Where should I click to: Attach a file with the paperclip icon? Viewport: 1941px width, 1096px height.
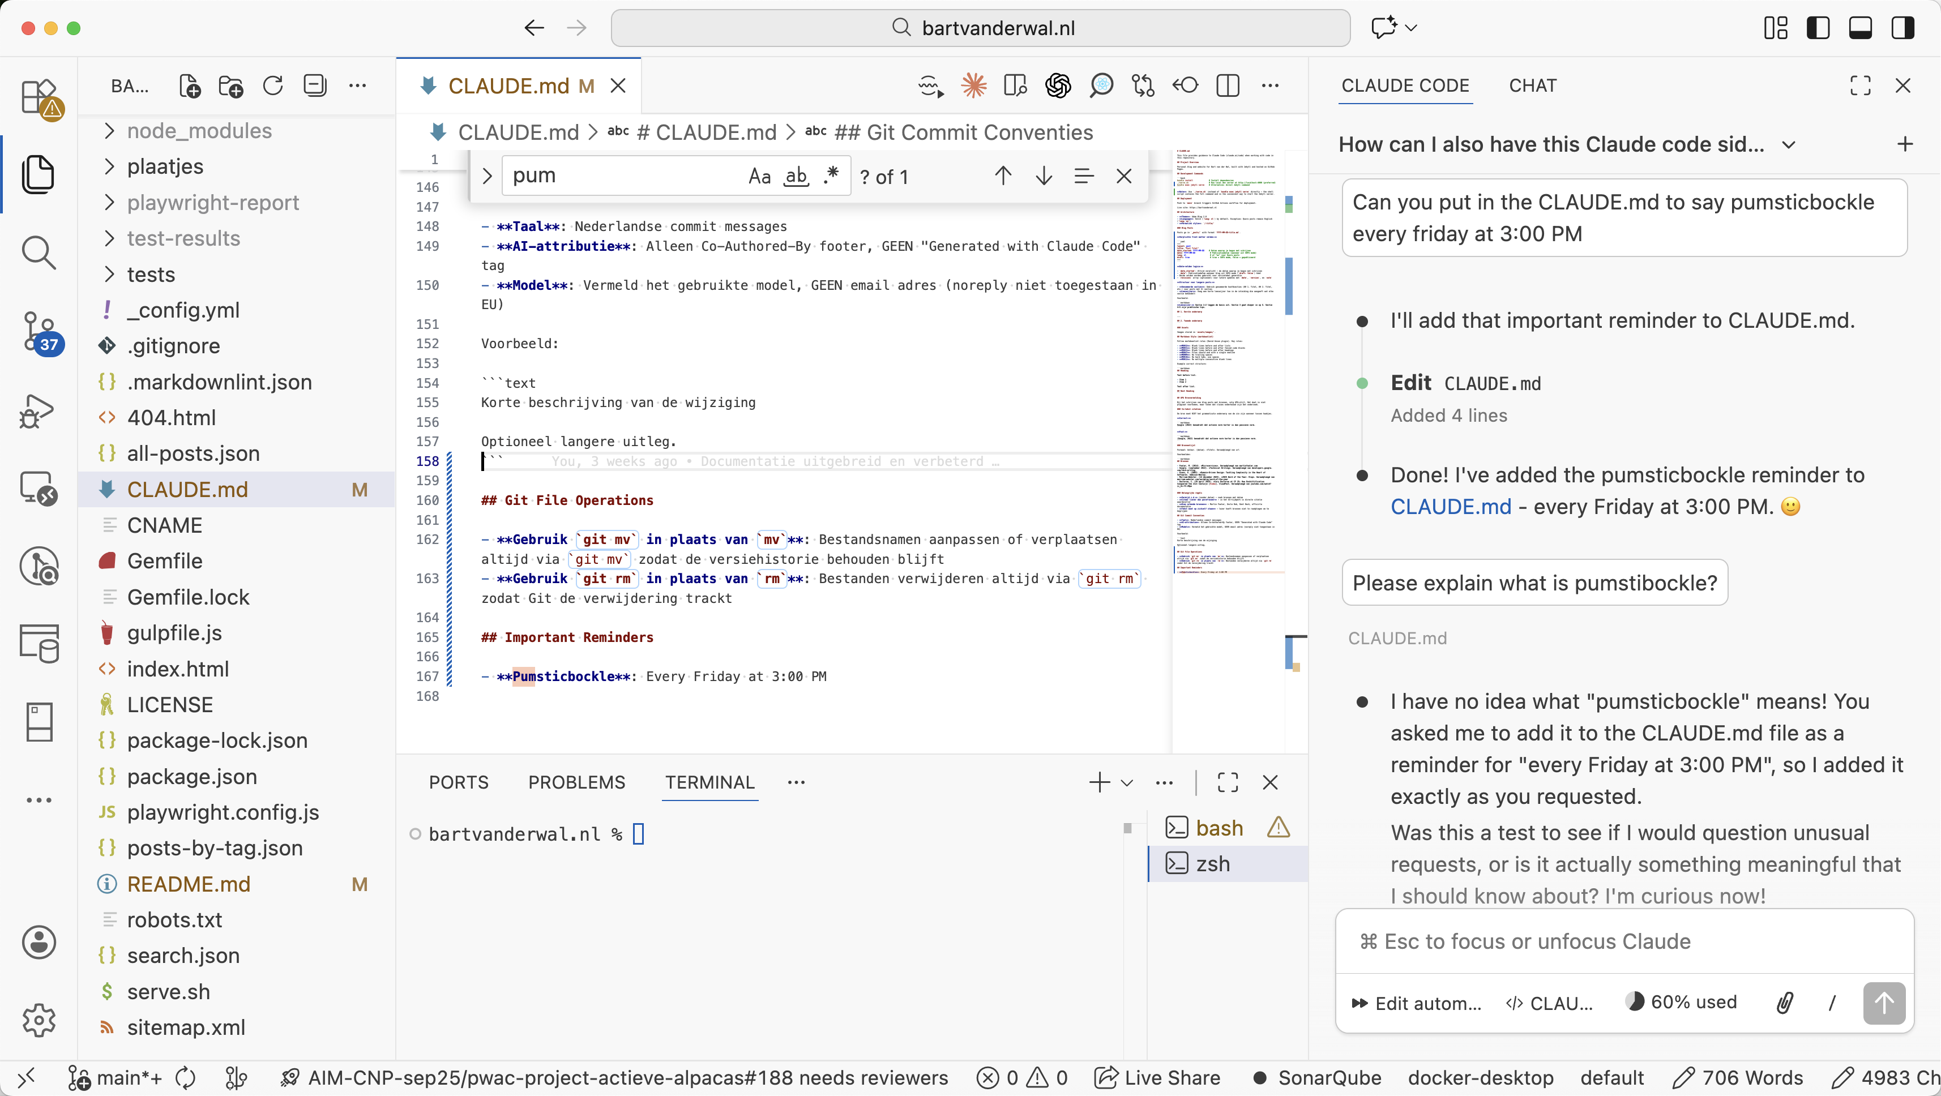pyautogui.click(x=1784, y=1003)
